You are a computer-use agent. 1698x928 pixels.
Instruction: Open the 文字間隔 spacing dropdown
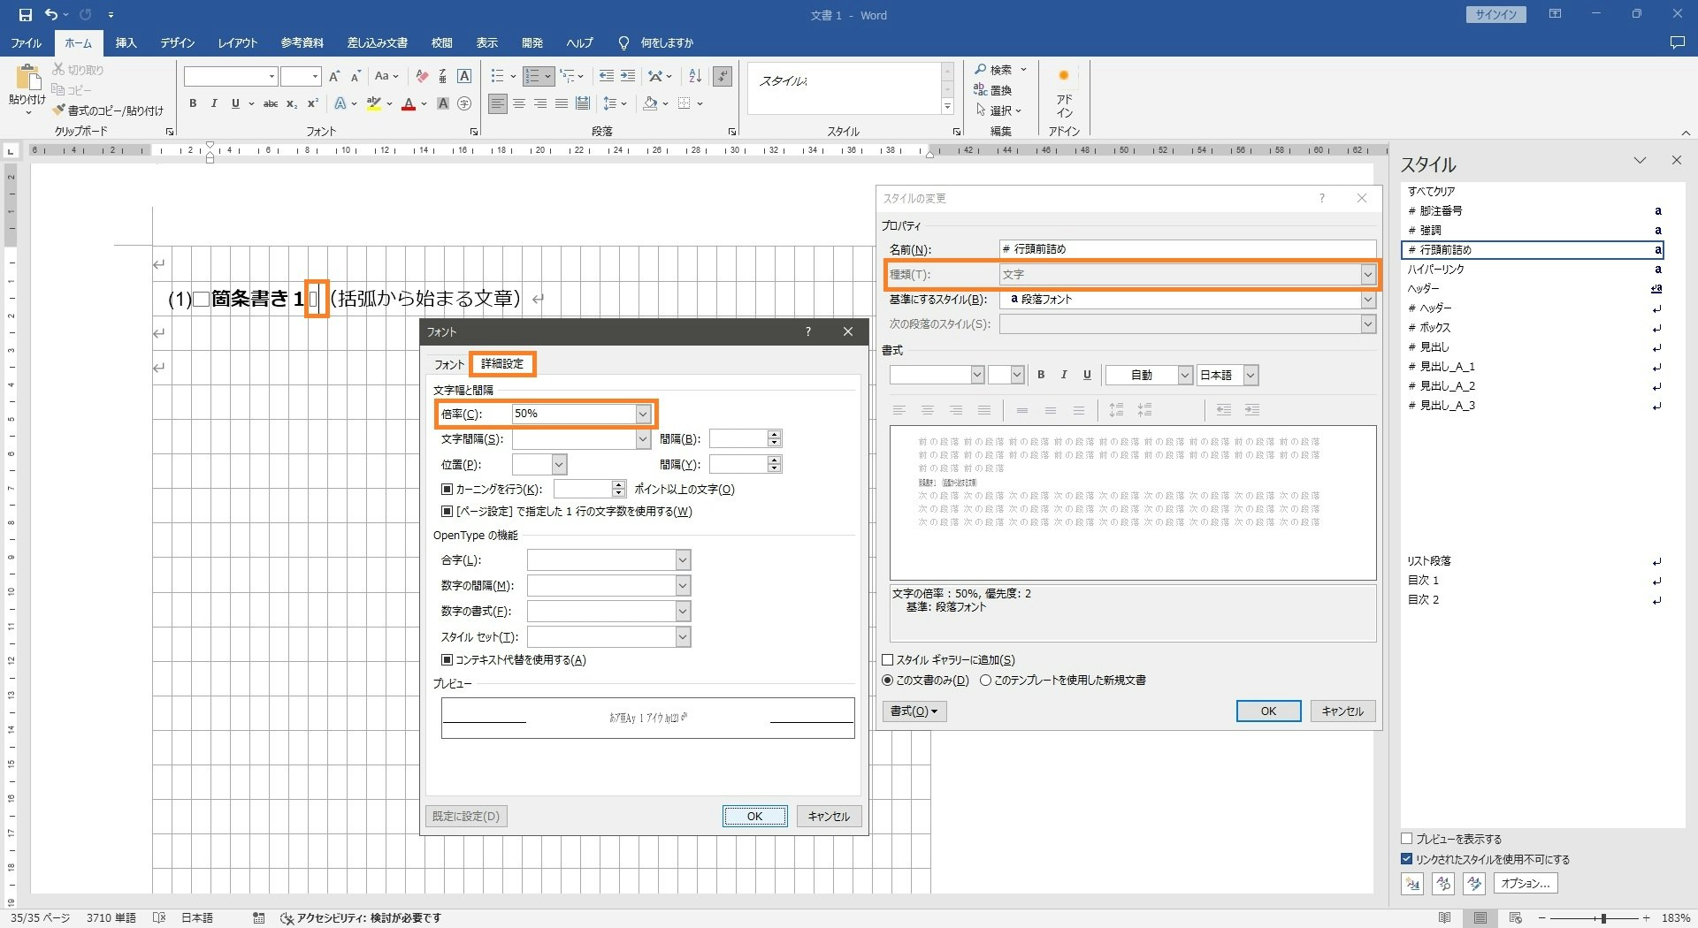[x=643, y=438]
